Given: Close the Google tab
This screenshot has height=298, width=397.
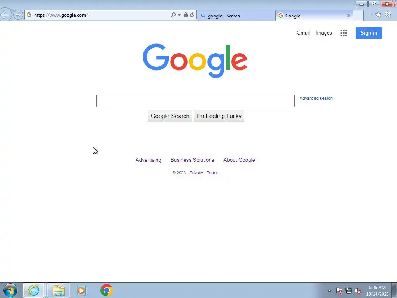Looking at the screenshot, I should pos(349,16).
